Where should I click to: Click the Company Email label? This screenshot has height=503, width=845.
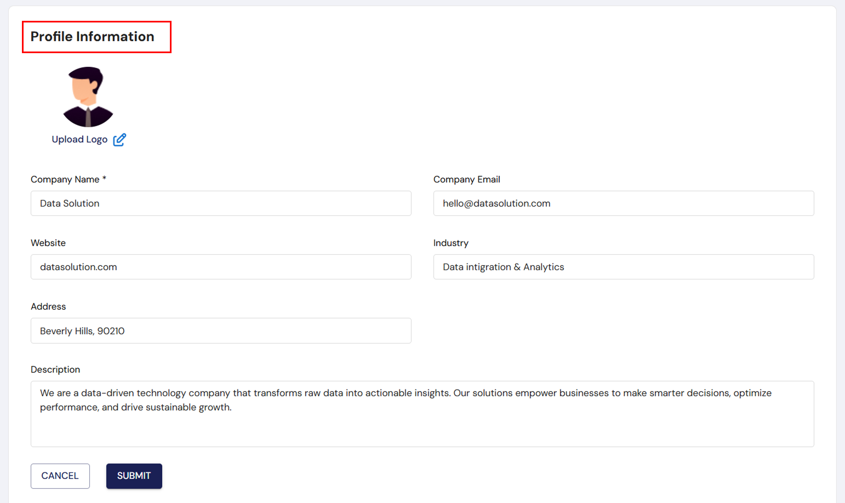466,180
